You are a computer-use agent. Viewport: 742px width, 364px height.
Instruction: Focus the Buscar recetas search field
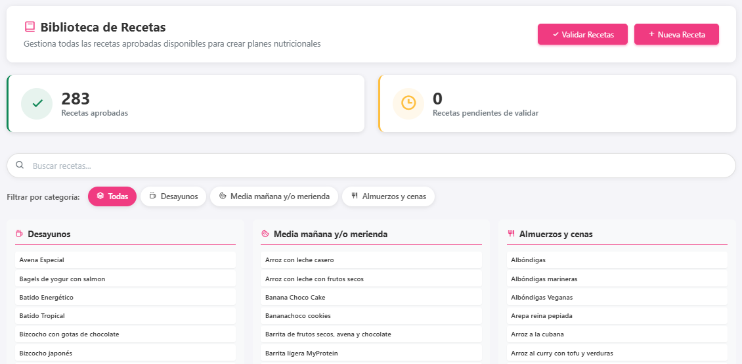(371, 166)
